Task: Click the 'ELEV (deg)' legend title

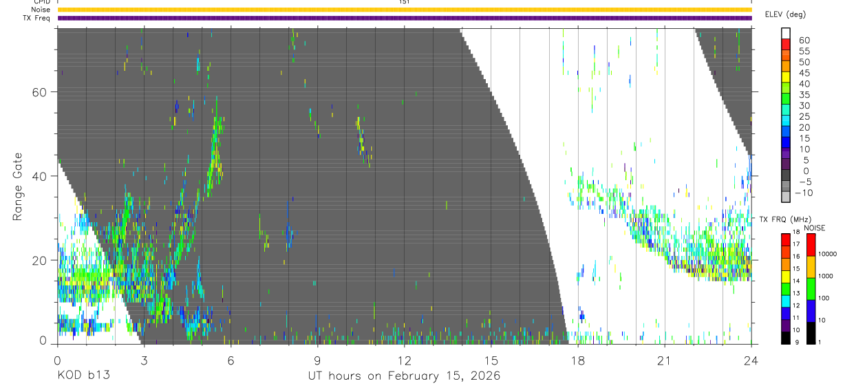Action: click(785, 14)
